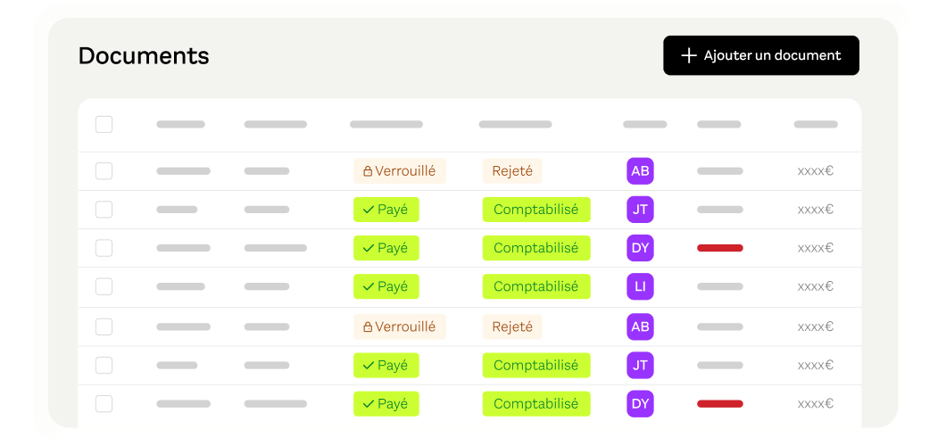Tick the checkbox in the LI row
Screen dimensions: 946x446
(104, 286)
